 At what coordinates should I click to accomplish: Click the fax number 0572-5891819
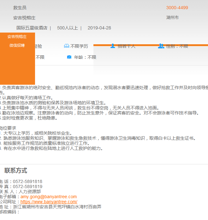tap(27, 186)
